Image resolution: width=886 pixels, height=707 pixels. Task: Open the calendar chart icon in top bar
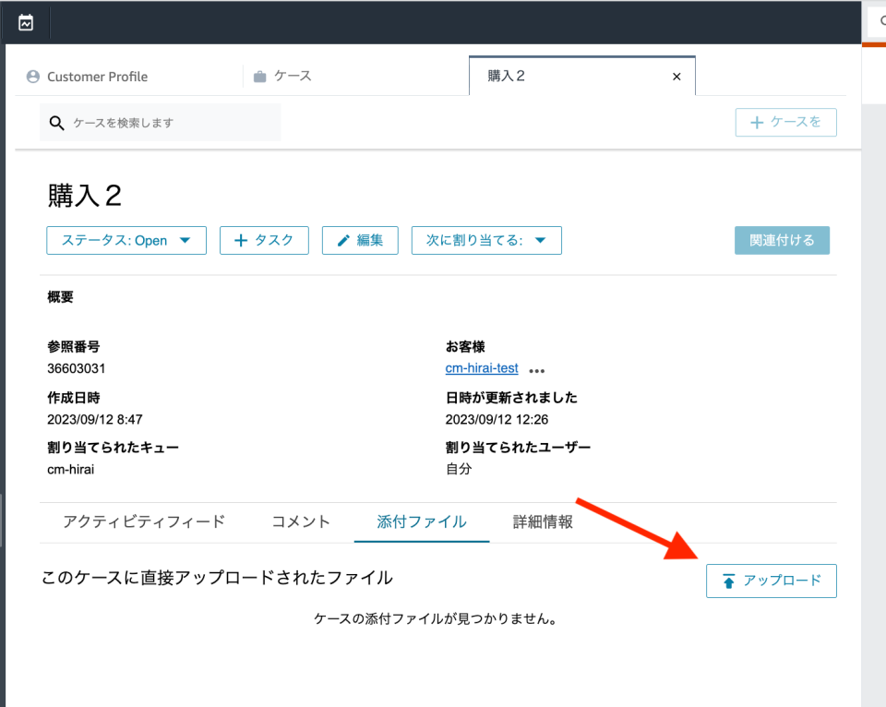point(26,23)
